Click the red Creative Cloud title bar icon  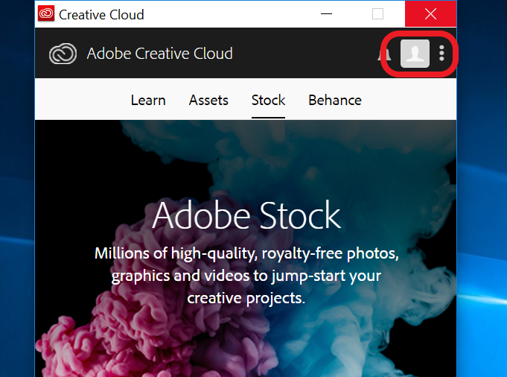click(46, 14)
